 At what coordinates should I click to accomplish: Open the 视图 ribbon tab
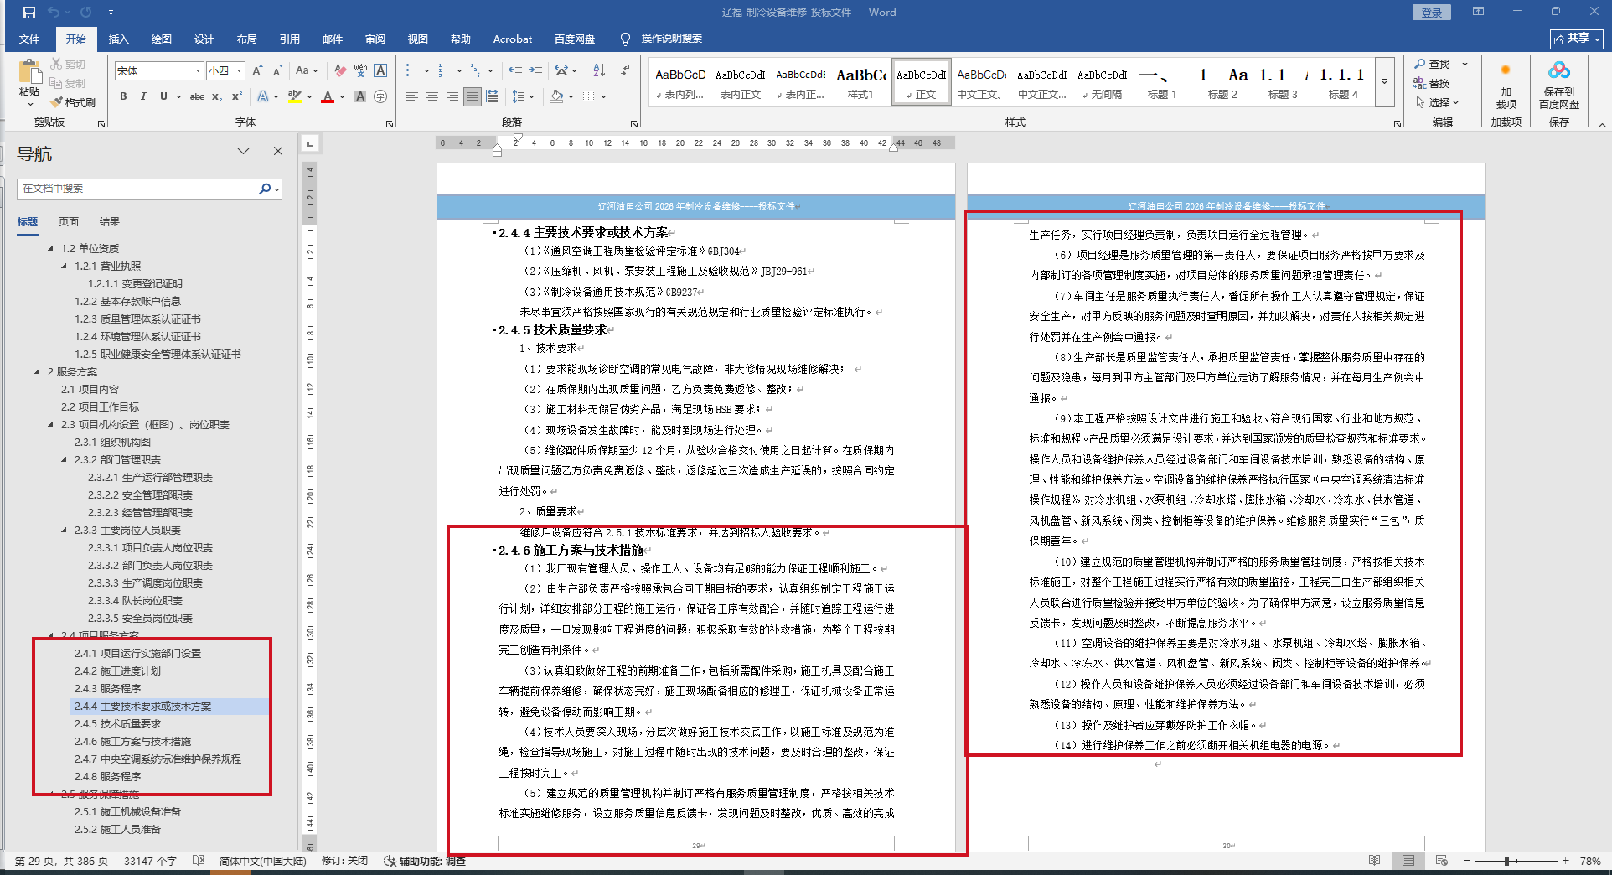[418, 39]
